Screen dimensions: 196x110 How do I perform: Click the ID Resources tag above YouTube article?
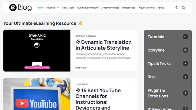pos(82,84)
